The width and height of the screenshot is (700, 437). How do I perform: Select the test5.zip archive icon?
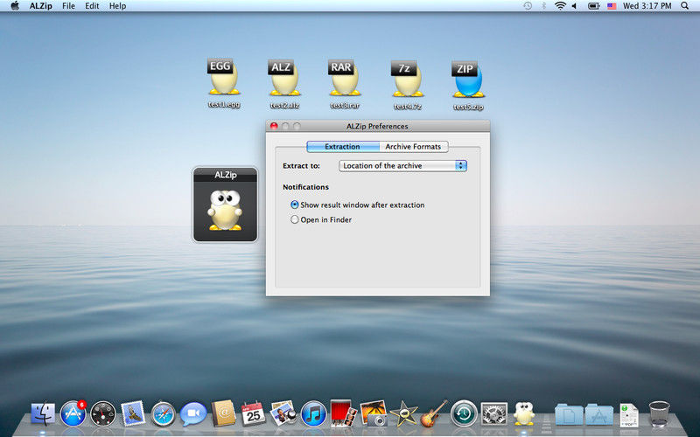(467, 79)
